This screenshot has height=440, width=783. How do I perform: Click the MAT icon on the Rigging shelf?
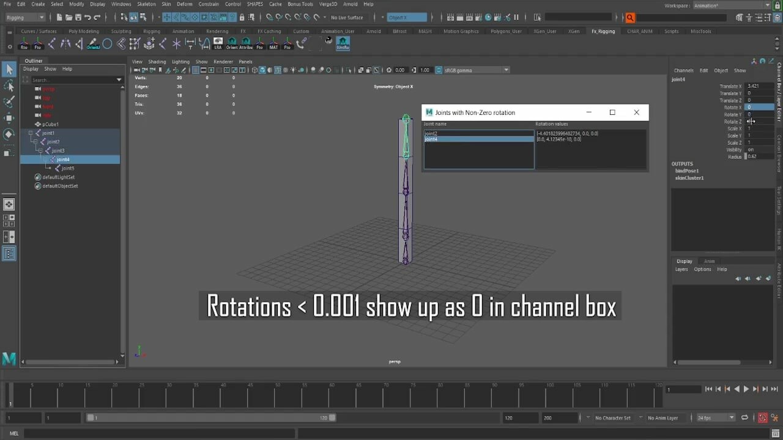pyautogui.click(x=273, y=43)
